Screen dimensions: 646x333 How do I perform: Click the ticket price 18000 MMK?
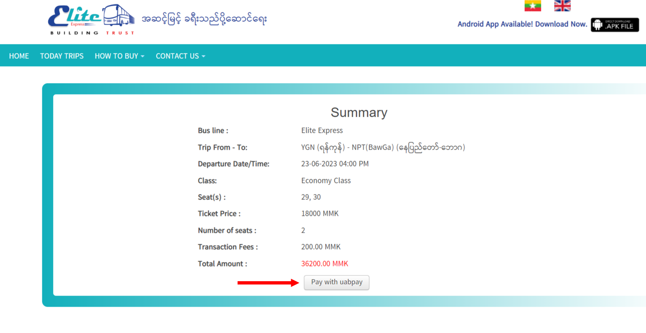(x=320, y=213)
